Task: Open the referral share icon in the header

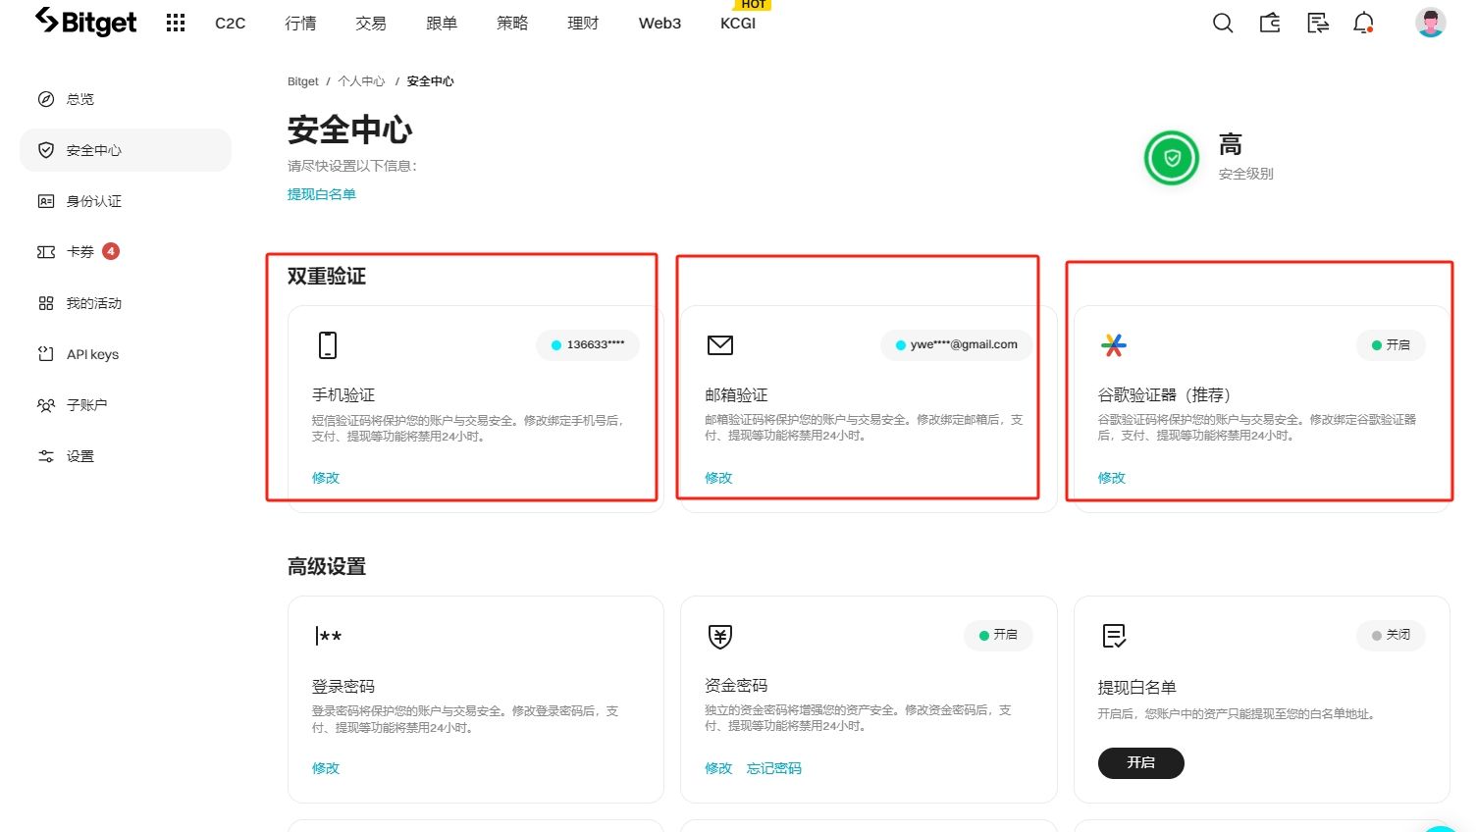Action: click(1270, 23)
